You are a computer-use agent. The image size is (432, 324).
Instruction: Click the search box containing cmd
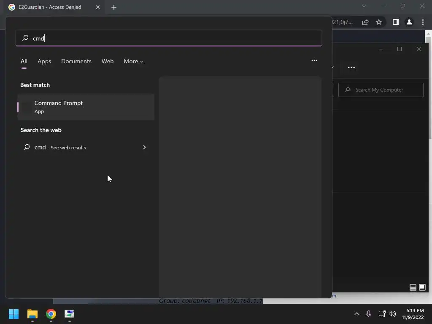pos(169,38)
